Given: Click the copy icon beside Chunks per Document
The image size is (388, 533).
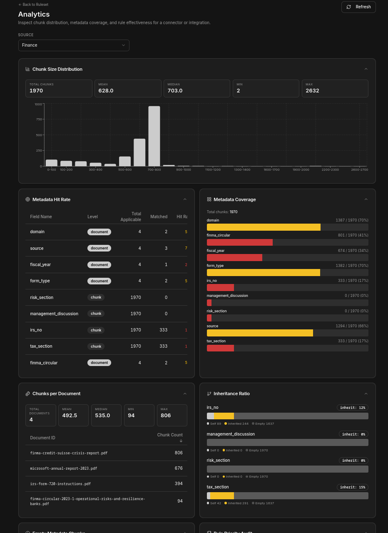Looking at the screenshot, I should [27, 394].
